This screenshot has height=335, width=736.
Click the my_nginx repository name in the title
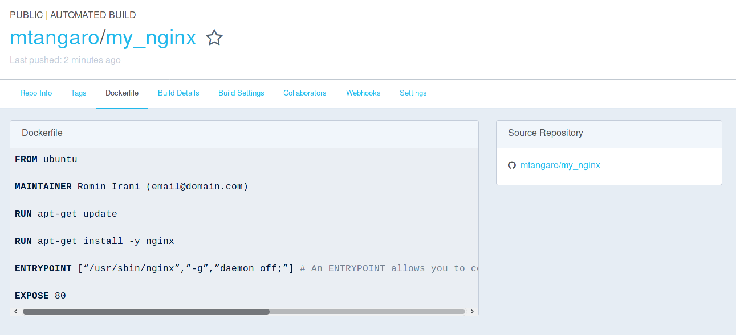[151, 38]
